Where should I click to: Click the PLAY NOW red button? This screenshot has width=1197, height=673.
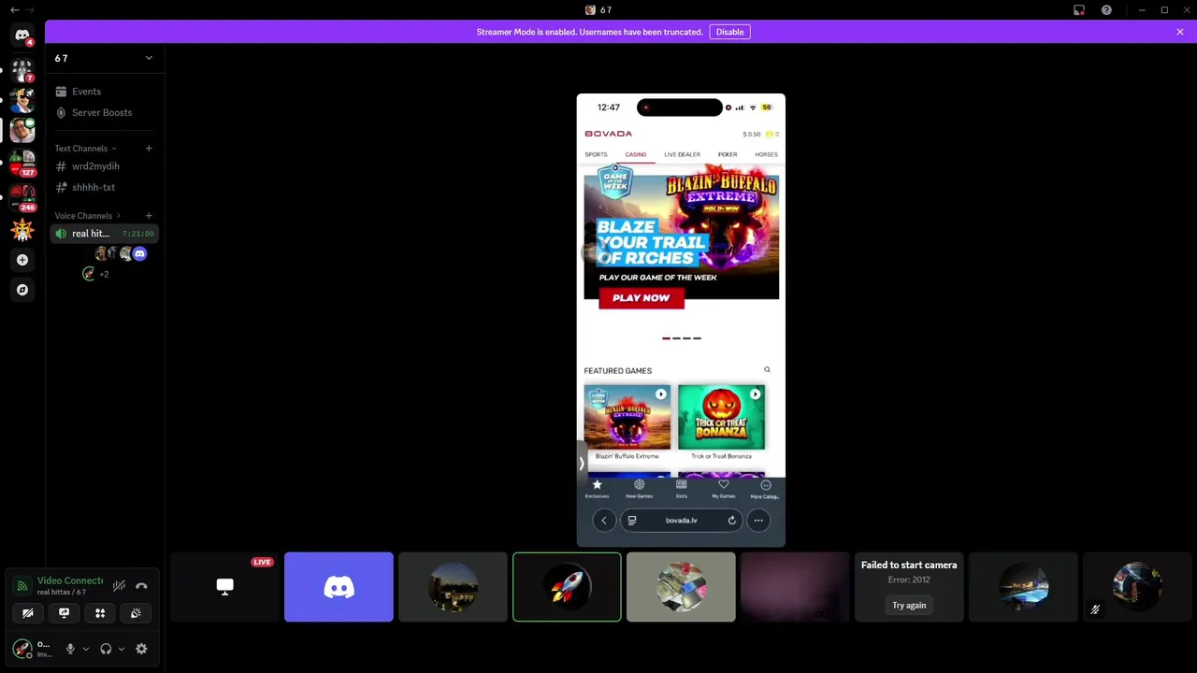642,298
